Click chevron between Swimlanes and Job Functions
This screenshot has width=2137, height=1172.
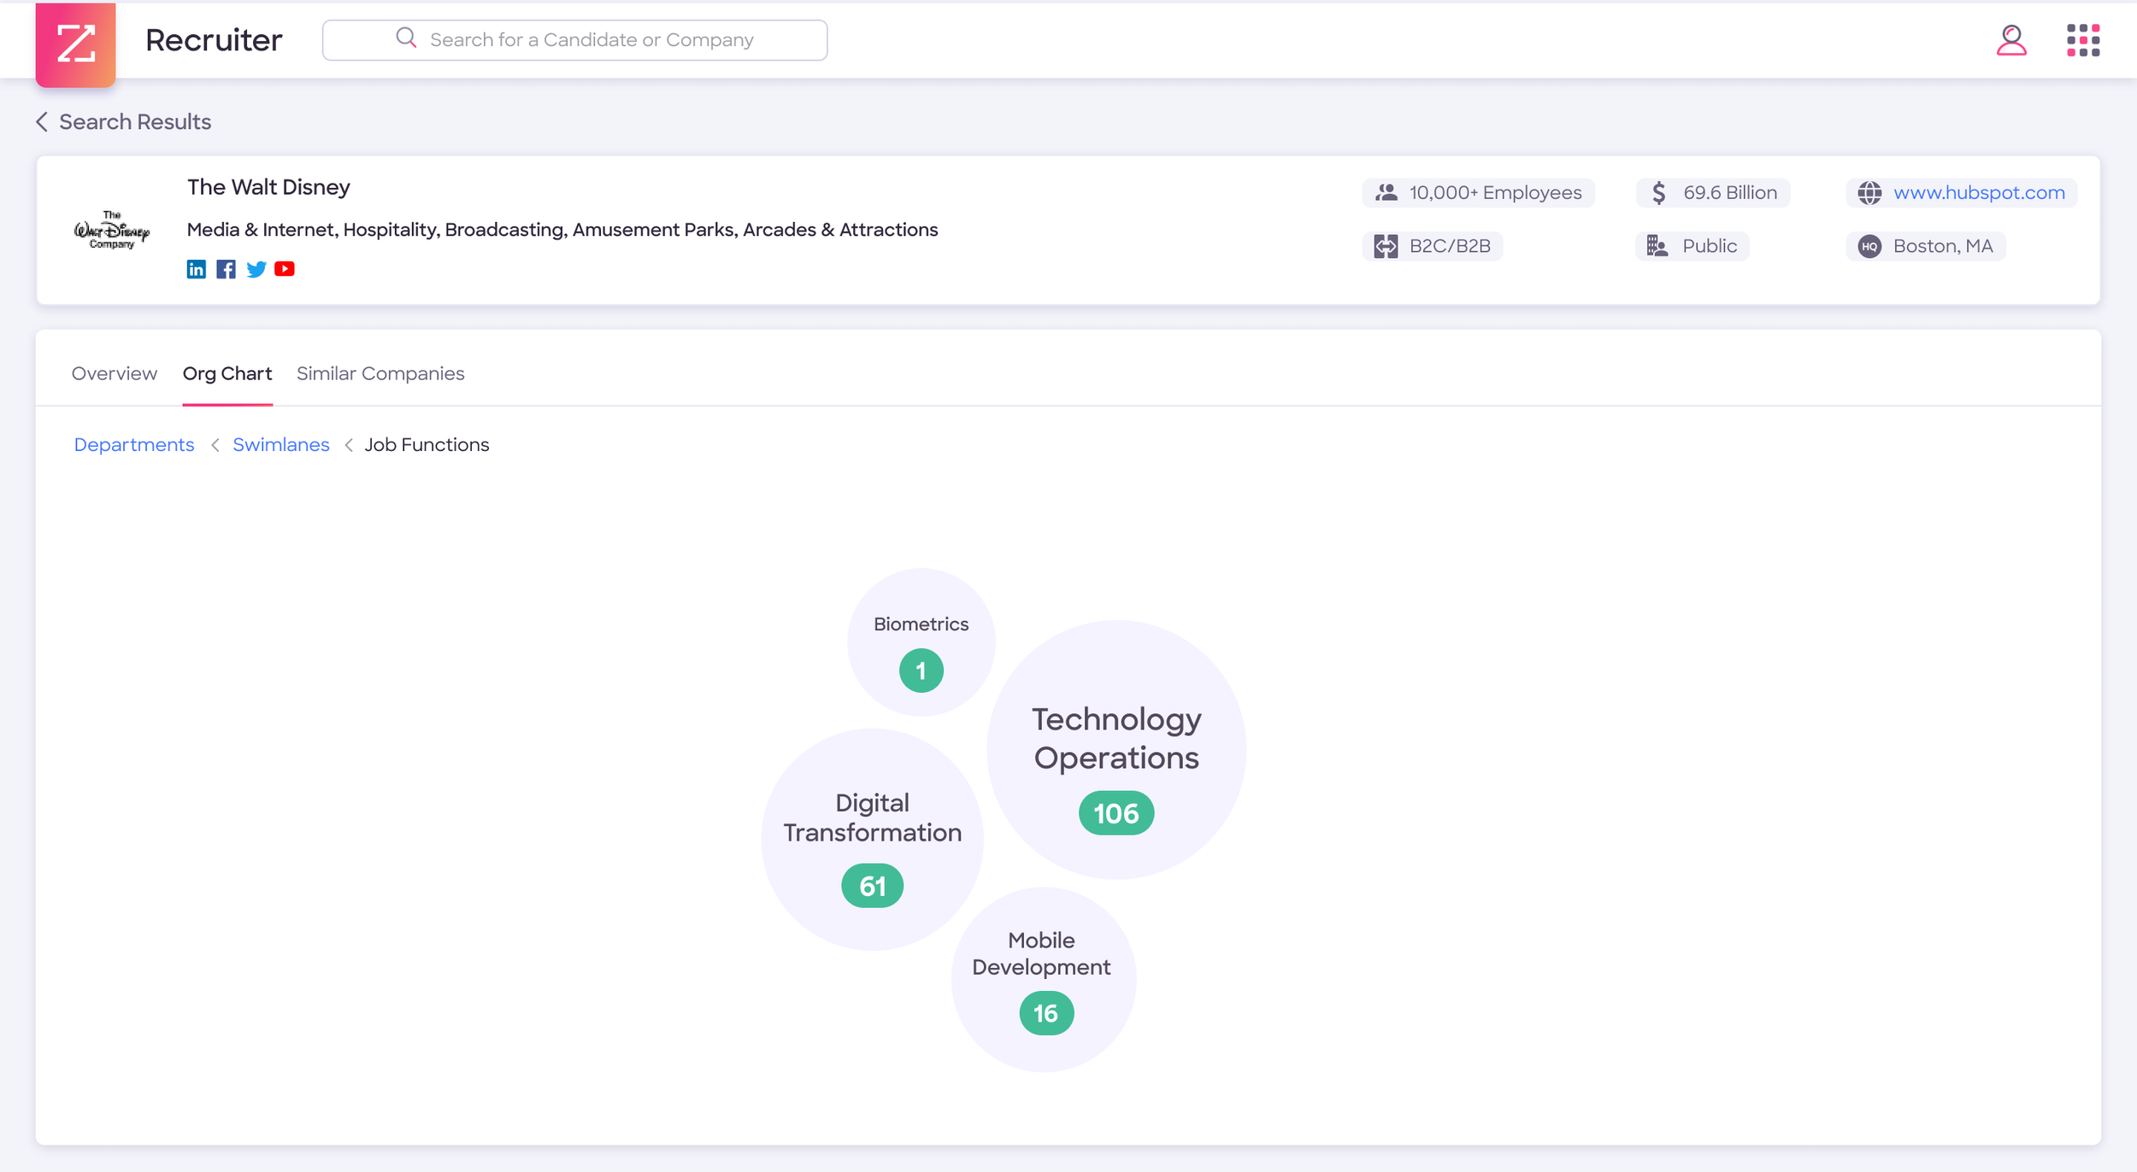[349, 445]
